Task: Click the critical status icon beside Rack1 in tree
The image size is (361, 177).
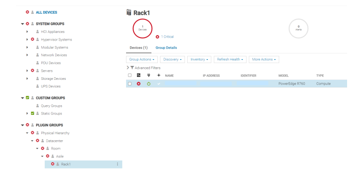Action: point(53,164)
